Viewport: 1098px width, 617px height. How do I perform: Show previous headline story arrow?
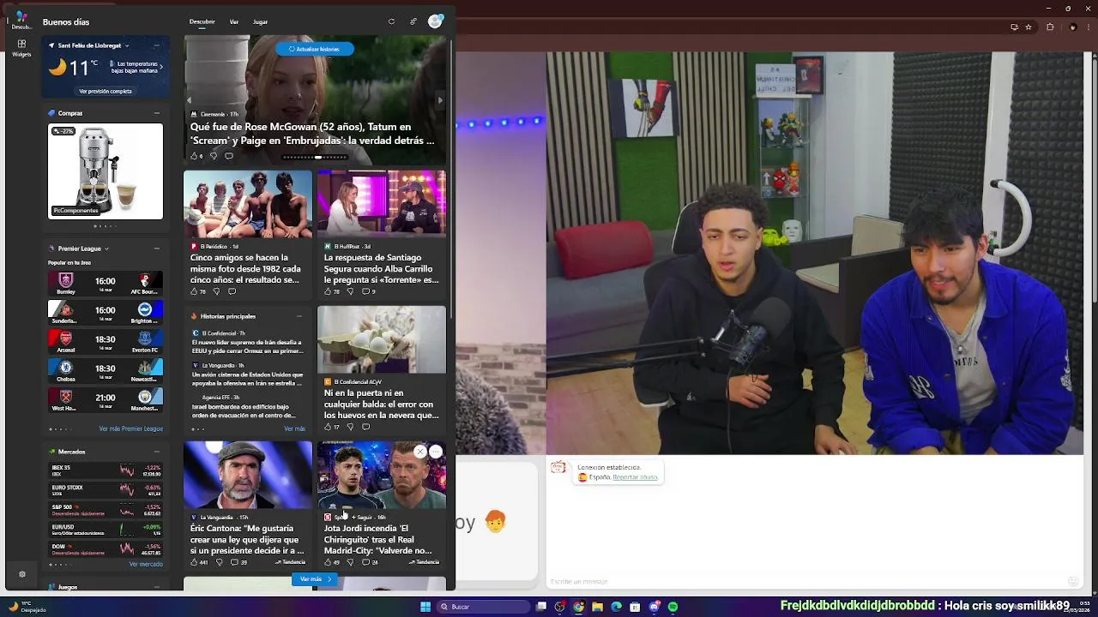click(190, 100)
